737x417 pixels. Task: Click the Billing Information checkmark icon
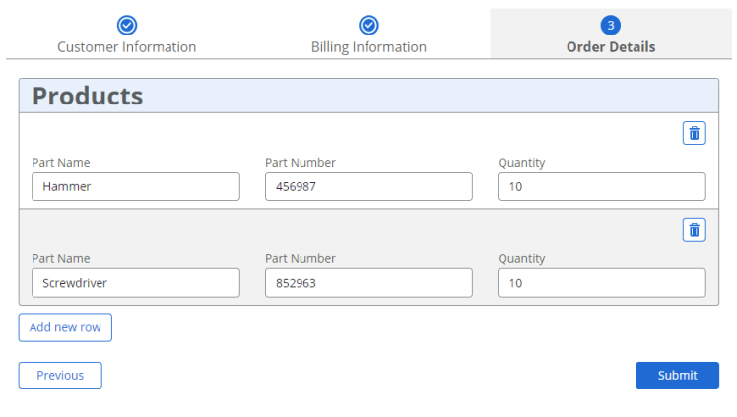368,26
